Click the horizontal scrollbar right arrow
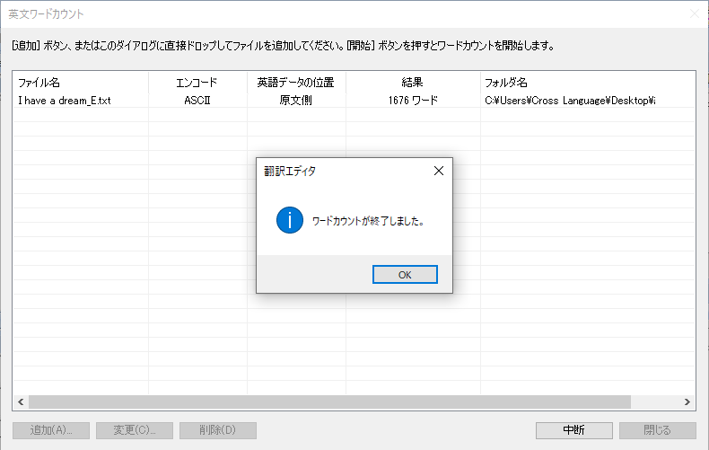709x450 pixels. click(x=687, y=402)
